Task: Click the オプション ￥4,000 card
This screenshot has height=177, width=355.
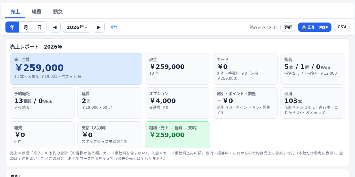Action: coord(177,103)
